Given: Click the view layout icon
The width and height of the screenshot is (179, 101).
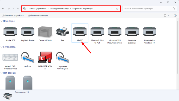Looking at the screenshot, I should [x=165, y=16].
